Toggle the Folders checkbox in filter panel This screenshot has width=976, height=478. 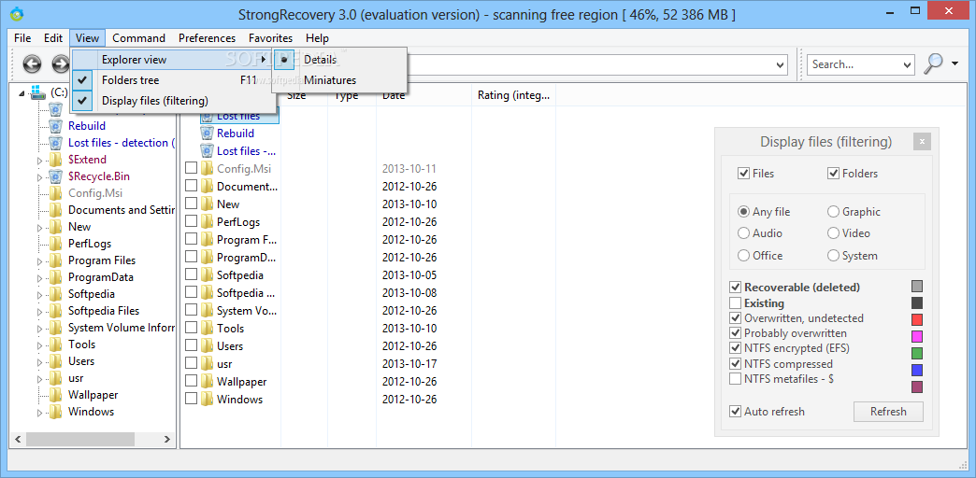[834, 174]
